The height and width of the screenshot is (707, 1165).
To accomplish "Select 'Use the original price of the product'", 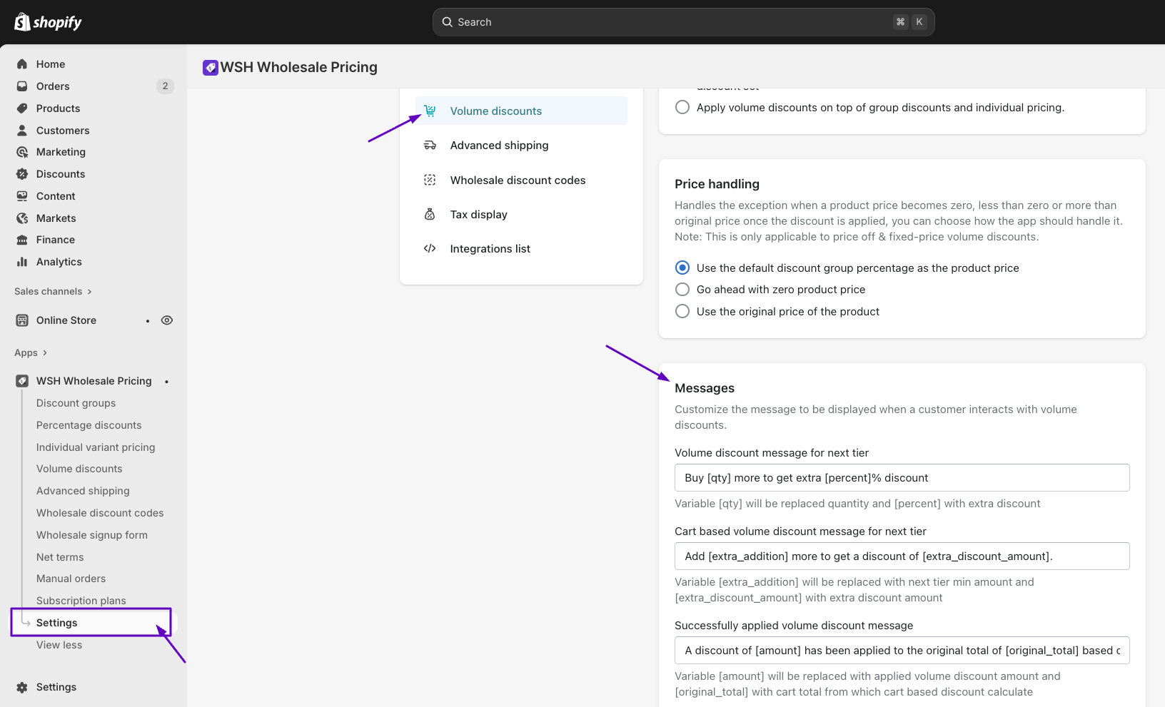I will [682, 312].
